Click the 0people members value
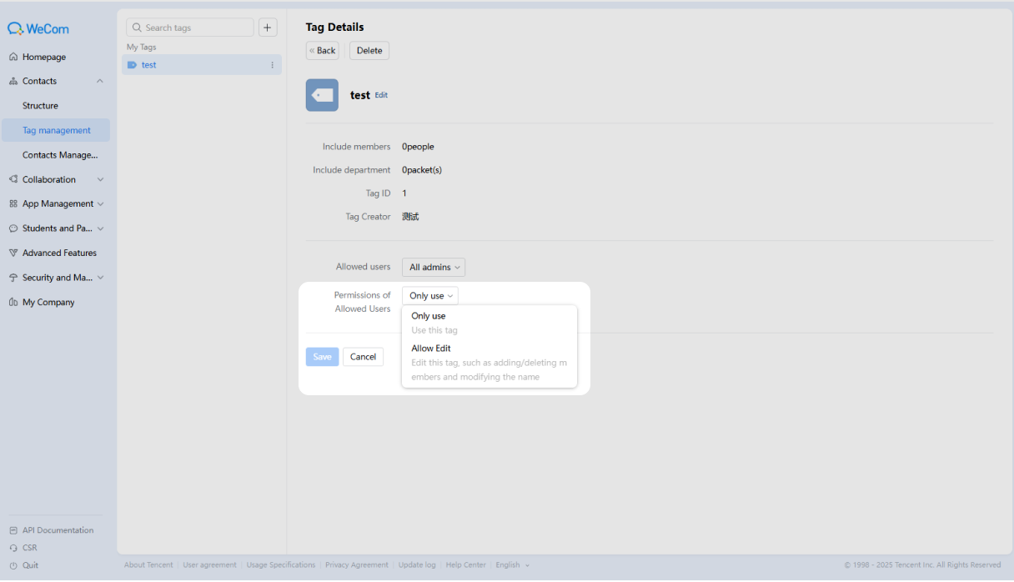This screenshot has height=582, width=1014. [x=418, y=147]
